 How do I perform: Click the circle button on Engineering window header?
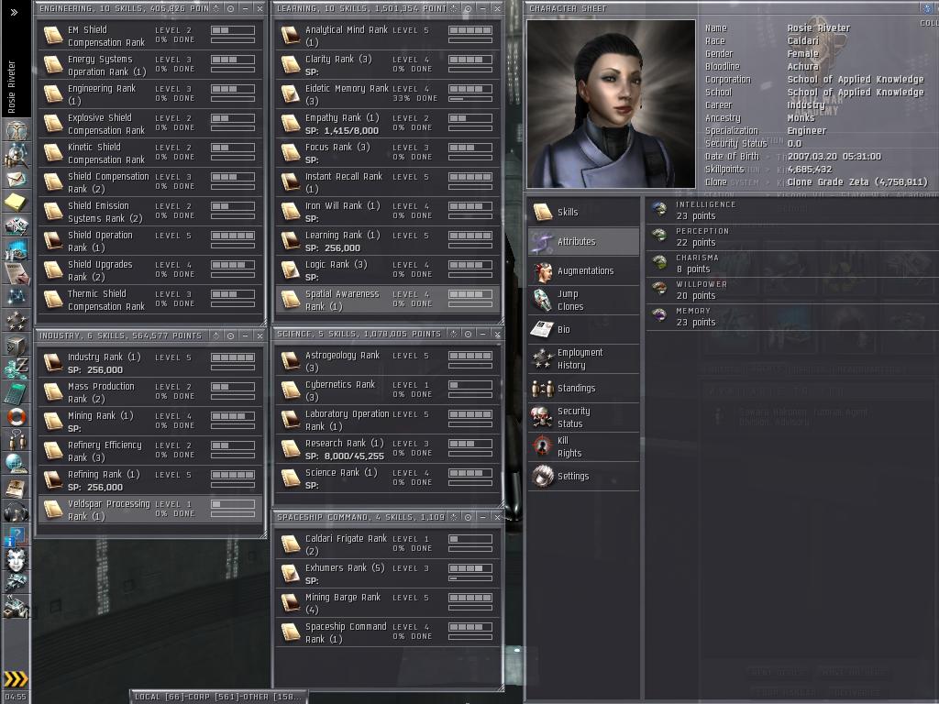(230, 8)
